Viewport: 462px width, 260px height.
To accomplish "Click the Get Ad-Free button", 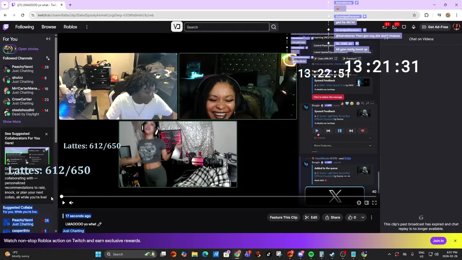I will coord(435,27).
